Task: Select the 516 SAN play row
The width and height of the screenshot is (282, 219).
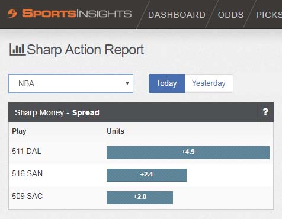Action: pos(141,175)
